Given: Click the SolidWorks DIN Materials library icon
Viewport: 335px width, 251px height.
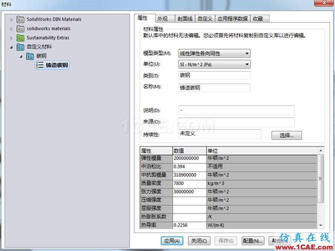Looking at the screenshot, I should [20, 19].
